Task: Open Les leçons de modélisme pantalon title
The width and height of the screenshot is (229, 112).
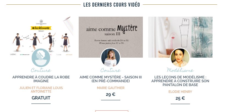Action: point(180,81)
